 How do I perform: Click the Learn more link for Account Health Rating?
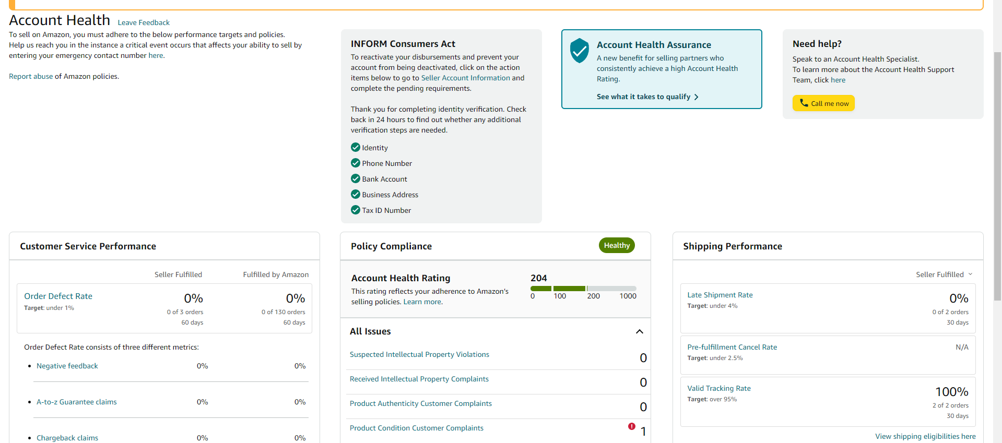click(x=422, y=302)
